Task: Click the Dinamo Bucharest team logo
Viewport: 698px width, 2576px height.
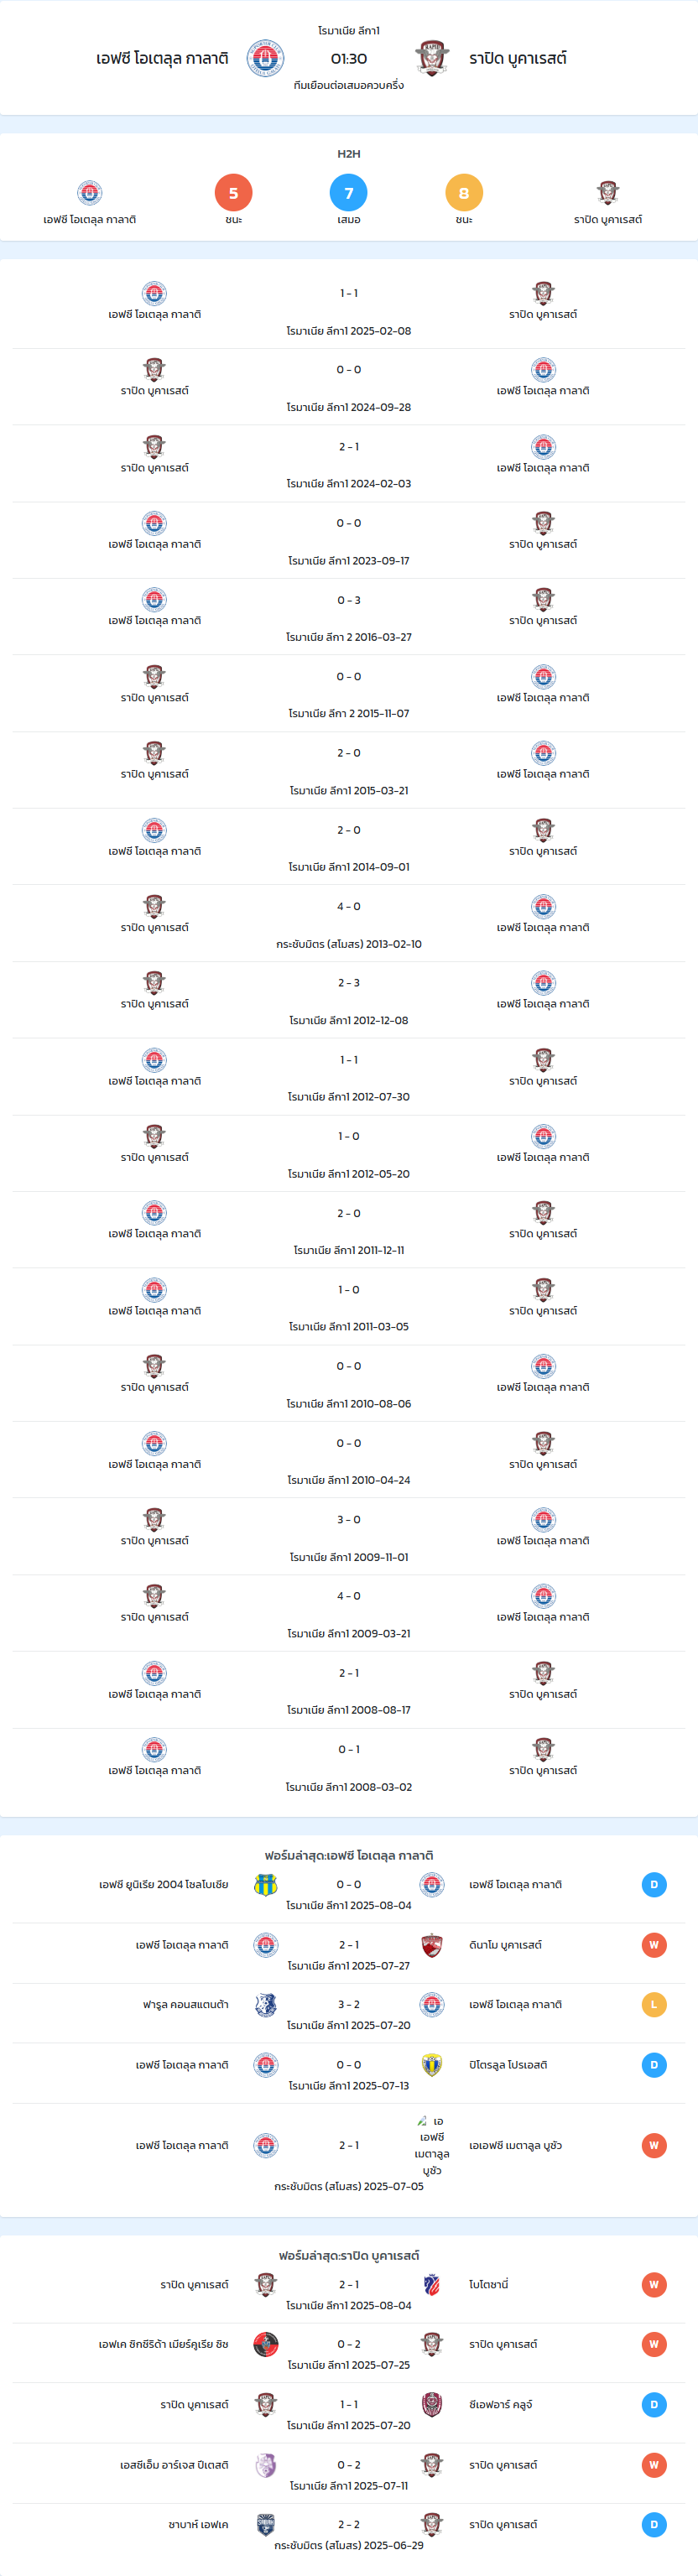Action: click(432, 1945)
